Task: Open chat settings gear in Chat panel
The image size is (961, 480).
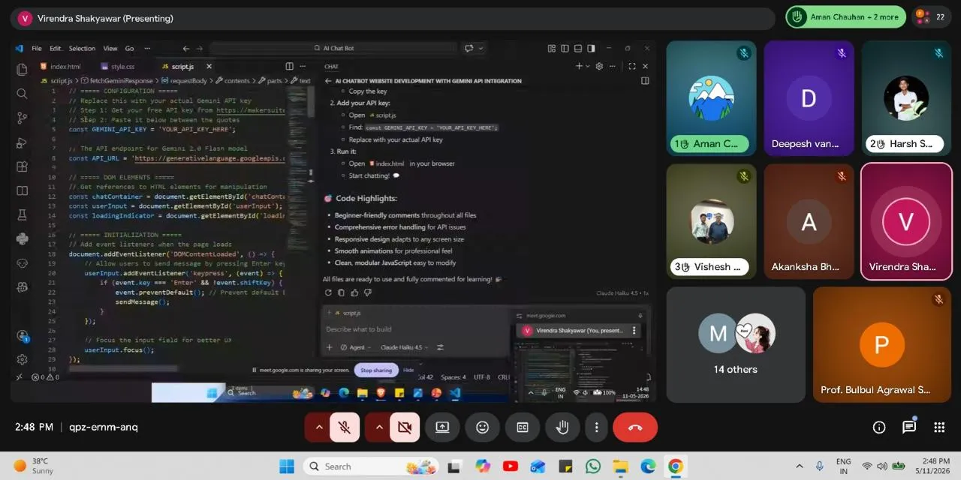Action: click(x=599, y=67)
